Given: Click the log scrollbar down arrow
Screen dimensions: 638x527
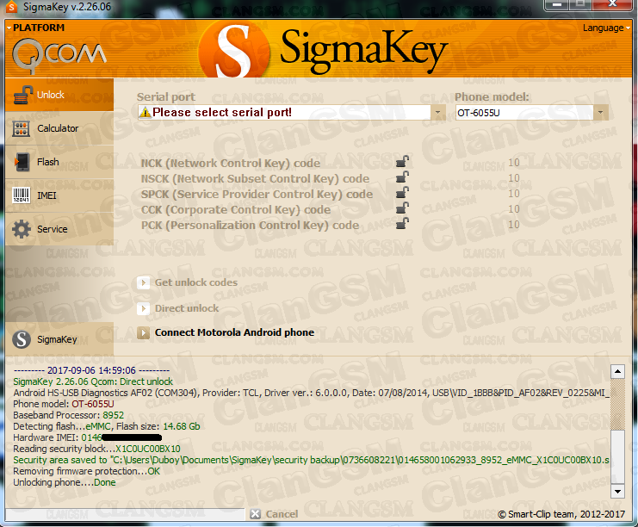Looking at the screenshot, I should pos(617,491).
